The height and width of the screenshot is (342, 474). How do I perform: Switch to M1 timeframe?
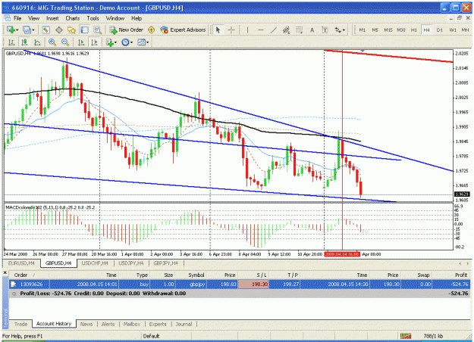tap(363, 30)
